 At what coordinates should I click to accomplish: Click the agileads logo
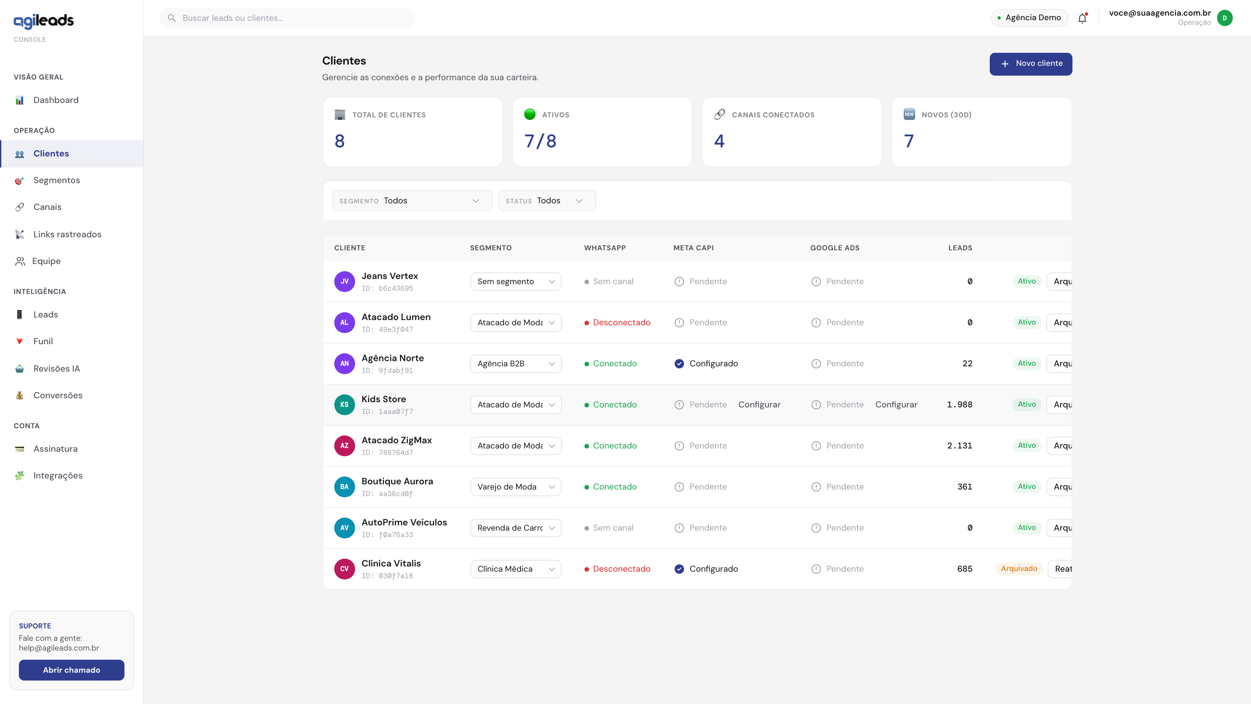click(x=44, y=21)
